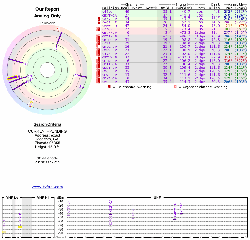250x240 pixels.
Task: Select callsign KSTV-LP in the table
Action: click(109, 57)
